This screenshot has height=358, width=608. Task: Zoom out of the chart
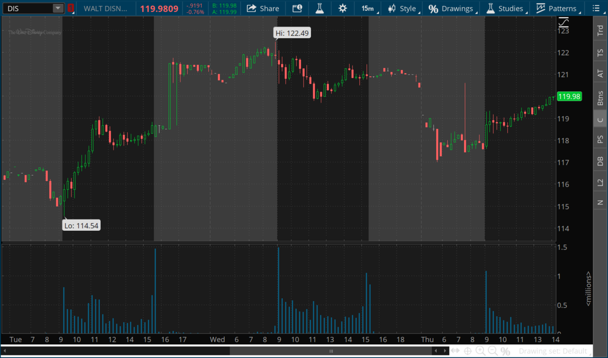(492, 351)
